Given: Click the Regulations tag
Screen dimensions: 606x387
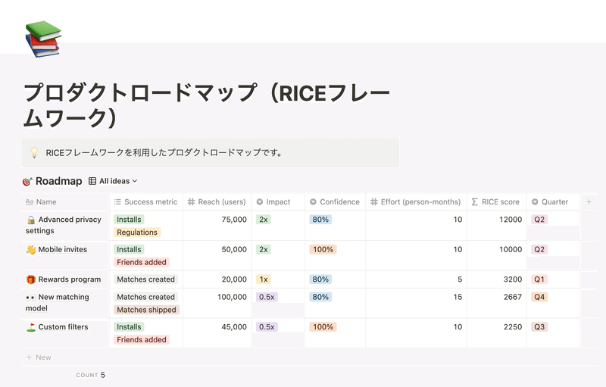Looking at the screenshot, I should [137, 232].
